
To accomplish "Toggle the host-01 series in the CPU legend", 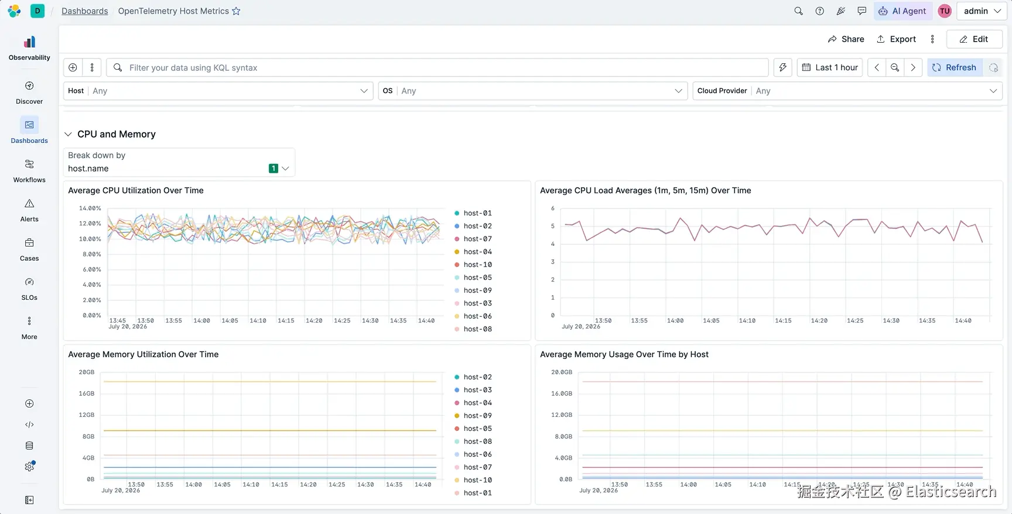I will pyautogui.click(x=473, y=213).
